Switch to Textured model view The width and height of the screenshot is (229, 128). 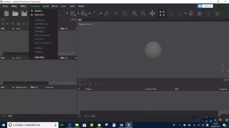[217, 14]
